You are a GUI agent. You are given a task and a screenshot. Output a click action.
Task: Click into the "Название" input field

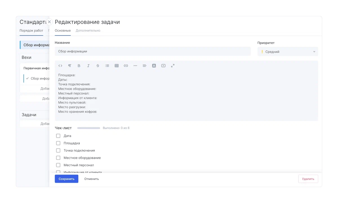click(x=152, y=51)
